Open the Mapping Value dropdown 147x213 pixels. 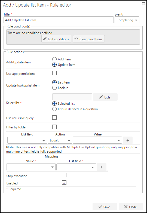point(31,167)
